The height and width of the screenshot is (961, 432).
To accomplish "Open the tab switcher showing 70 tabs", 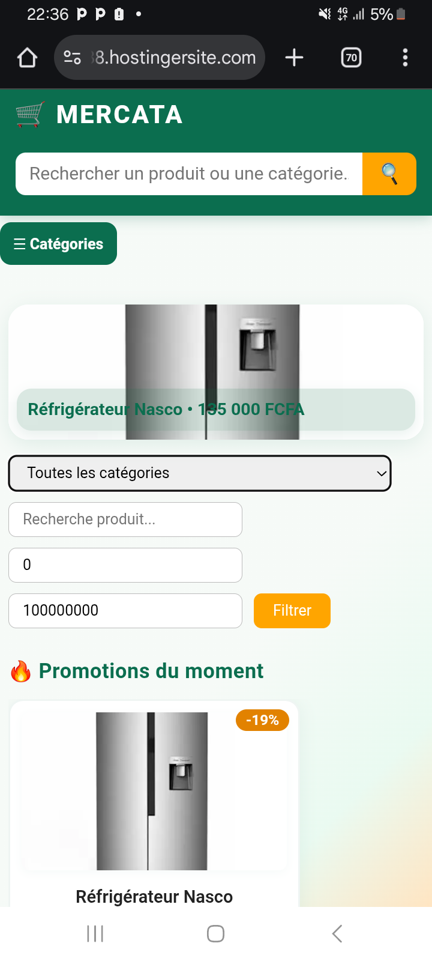I will [351, 58].
